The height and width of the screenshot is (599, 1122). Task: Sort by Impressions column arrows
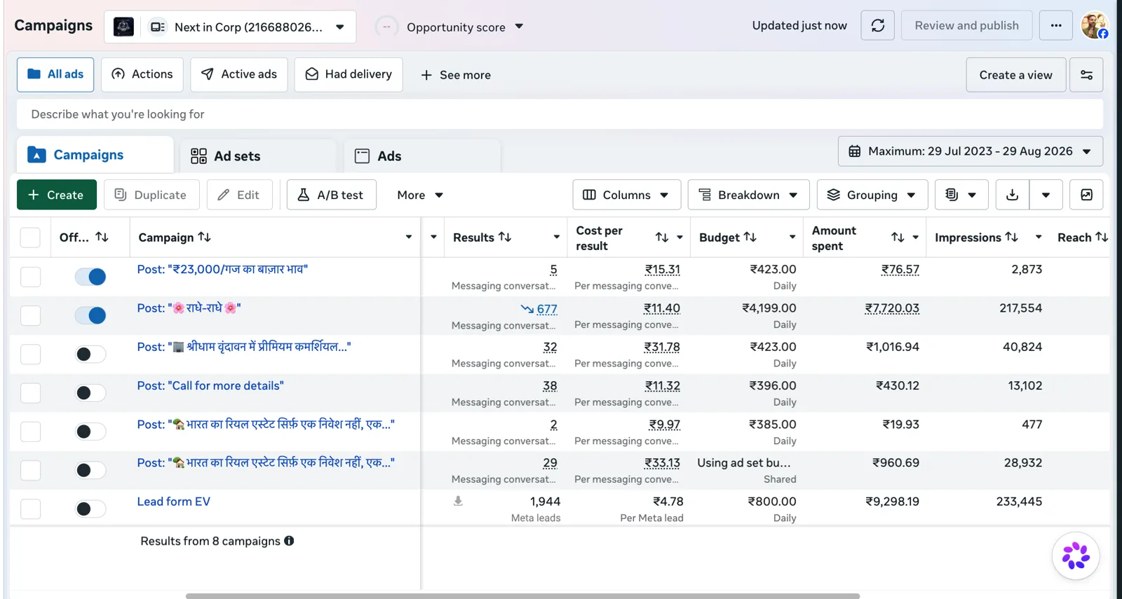1011,237
